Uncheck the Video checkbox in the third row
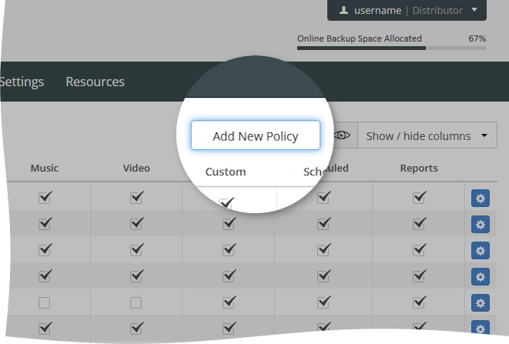 [136, 250]
